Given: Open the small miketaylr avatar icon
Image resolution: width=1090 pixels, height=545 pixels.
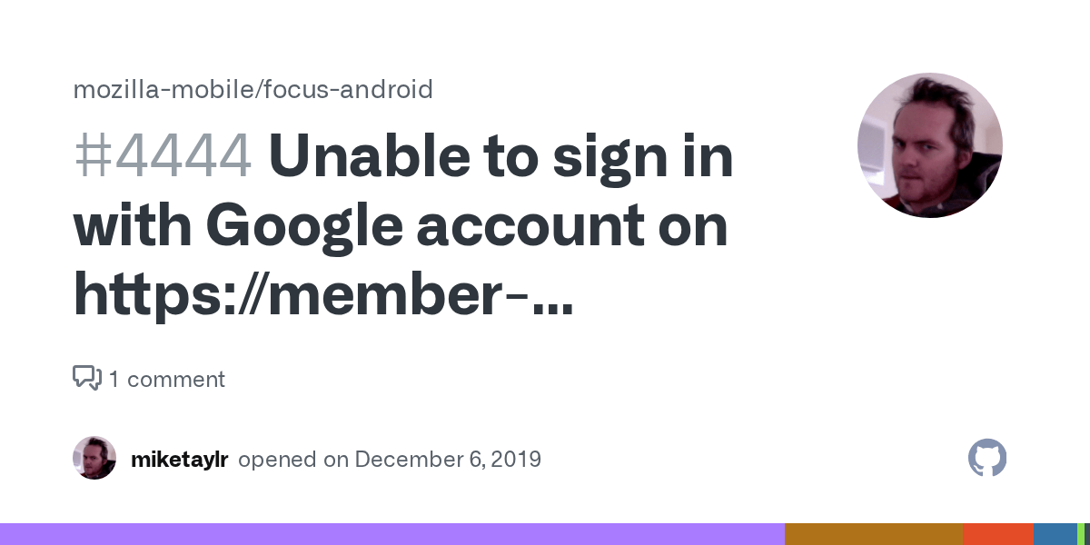Looking at the screenshot, I should [x=94, y=459].
